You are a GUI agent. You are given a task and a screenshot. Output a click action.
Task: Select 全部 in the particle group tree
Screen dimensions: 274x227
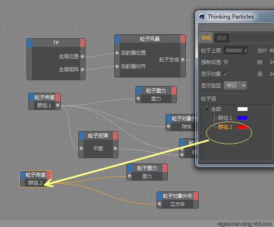pyautogui.click(x=216, y=109)
